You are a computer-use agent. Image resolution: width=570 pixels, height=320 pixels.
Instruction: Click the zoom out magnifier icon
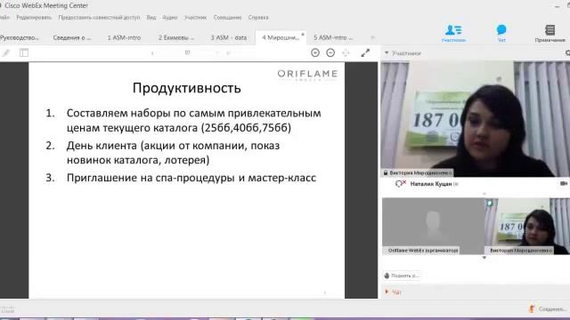point(330,53)
